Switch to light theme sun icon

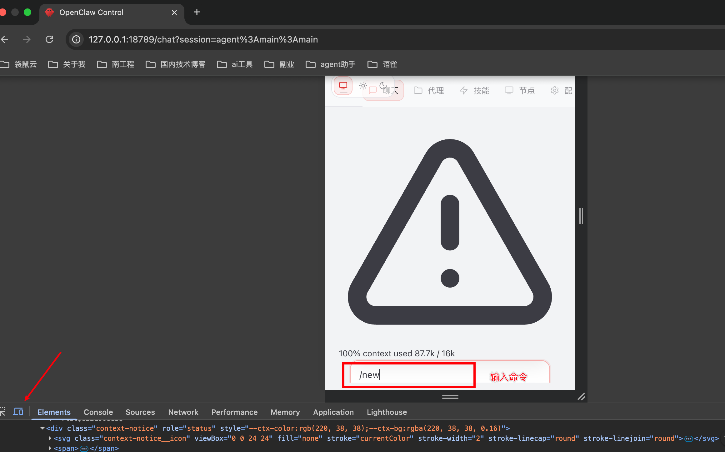coord(363,86)
